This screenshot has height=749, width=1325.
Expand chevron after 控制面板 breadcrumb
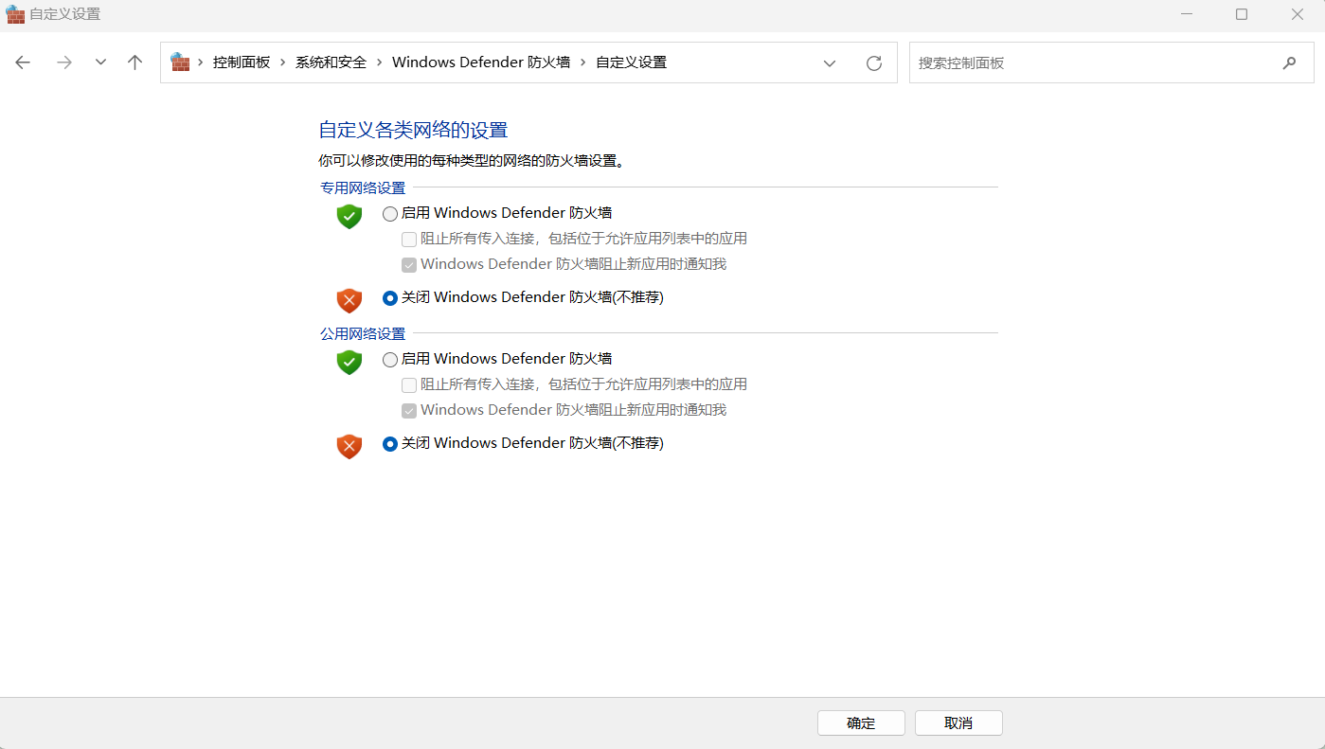coord(283,62)
